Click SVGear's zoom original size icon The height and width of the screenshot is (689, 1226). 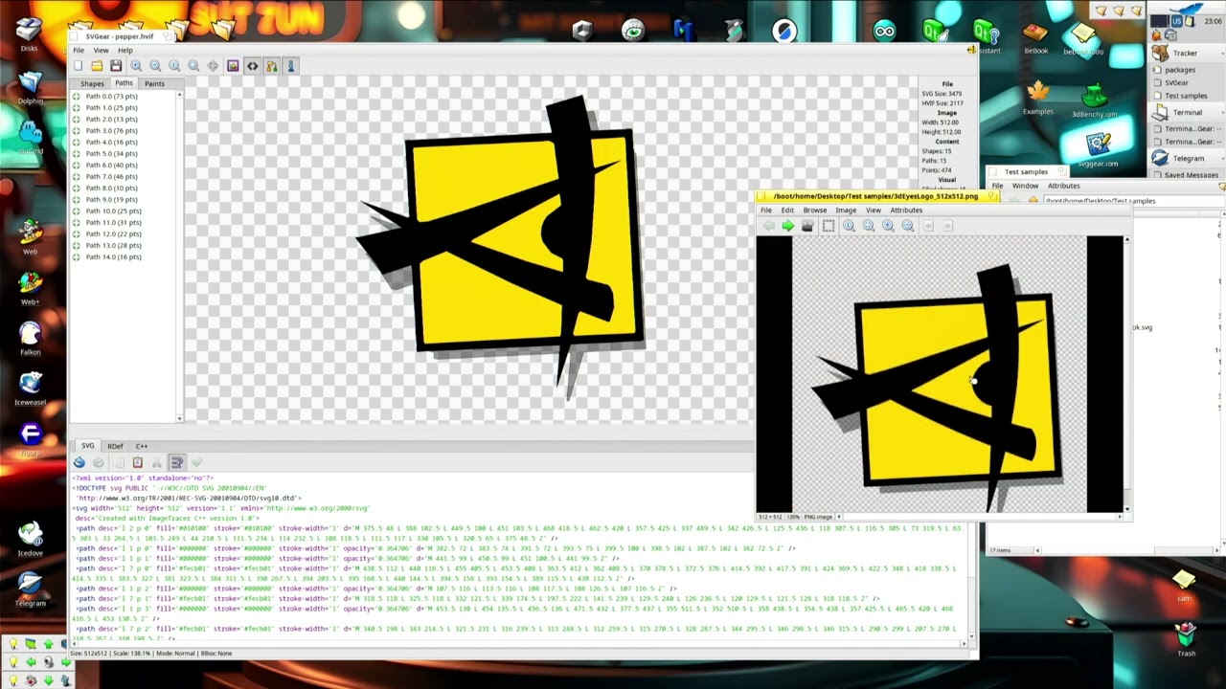[x=174, y=66]
